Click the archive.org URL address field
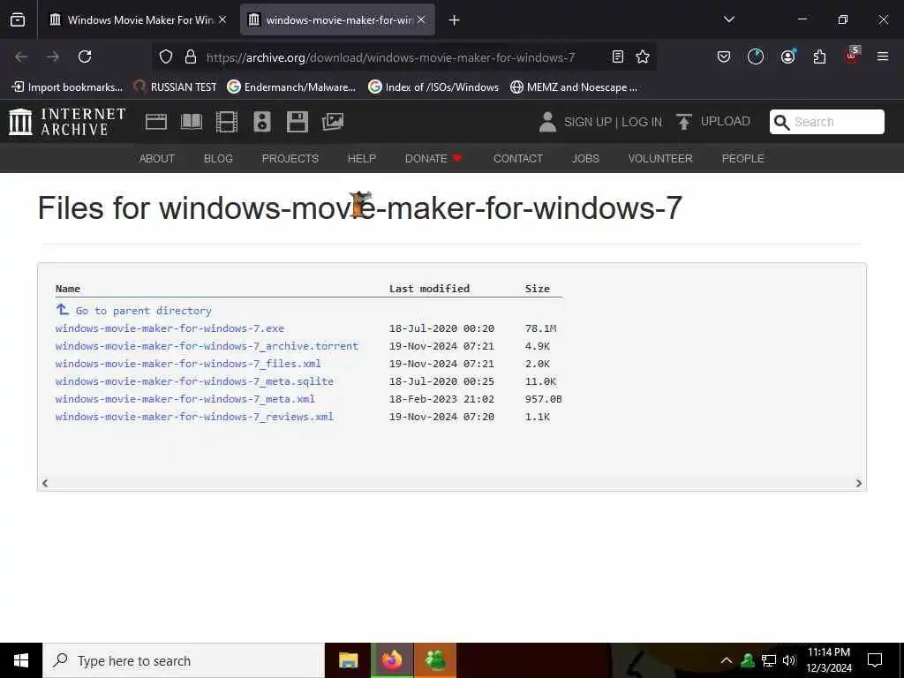Screen dimensions: 904x678 tap(390, 57)
